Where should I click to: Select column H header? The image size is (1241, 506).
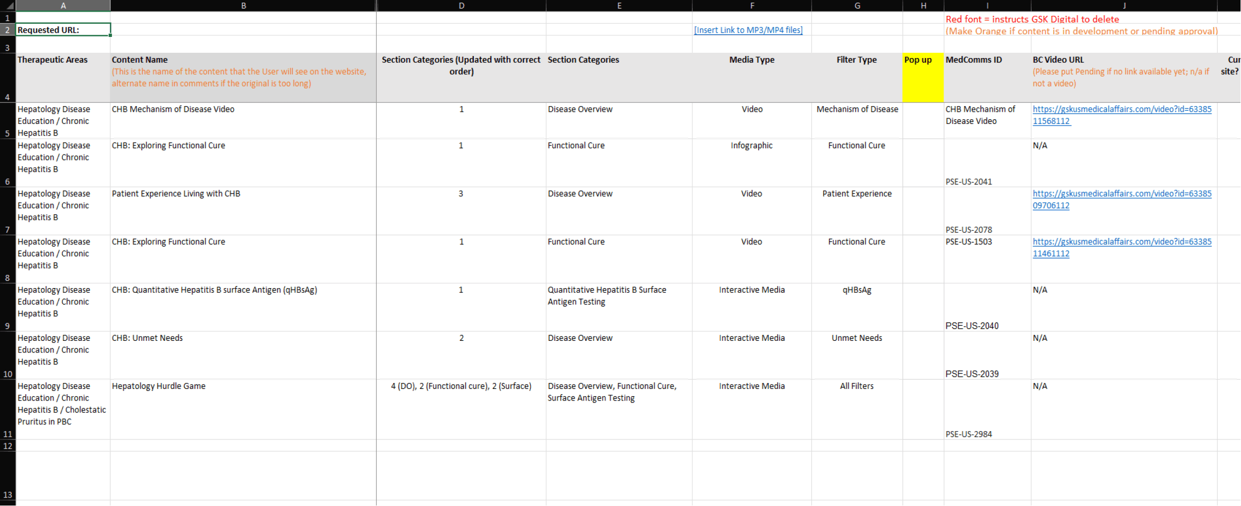pos(923,6)
